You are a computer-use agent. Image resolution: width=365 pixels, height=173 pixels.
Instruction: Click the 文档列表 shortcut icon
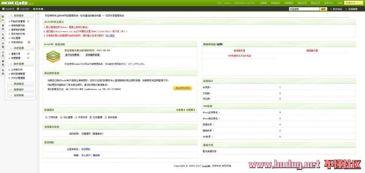(47, 117)
